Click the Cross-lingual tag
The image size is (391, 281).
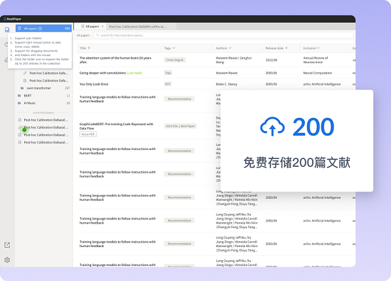tap(175, 59)
